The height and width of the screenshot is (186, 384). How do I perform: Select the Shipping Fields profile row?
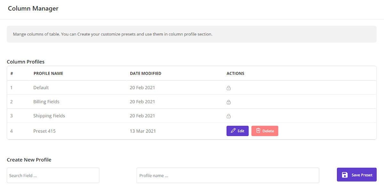tap(49, 116)
